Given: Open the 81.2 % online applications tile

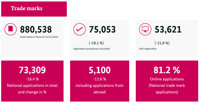Looking at the screenshot, I should coord(167,81).
